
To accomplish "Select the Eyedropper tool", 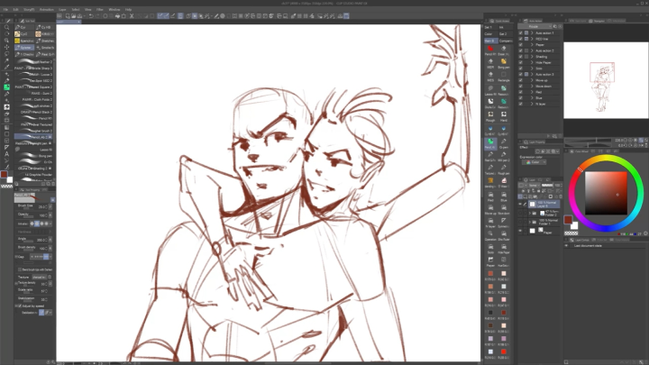I will click(6, 67).
